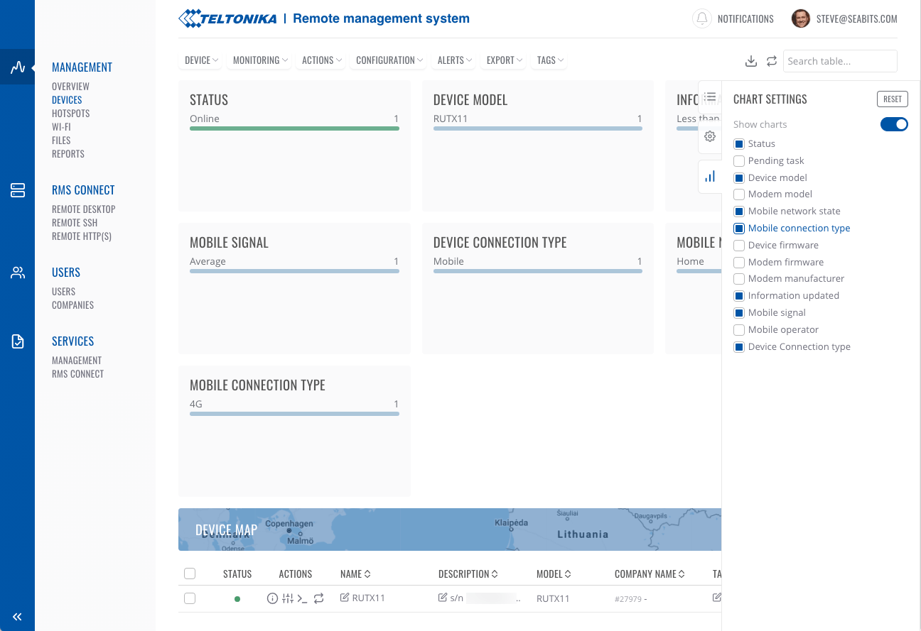The width and height of the screenshot is (921, 631).
Task: Go to Devices in Management menu
Action: [x=67, y=100]
